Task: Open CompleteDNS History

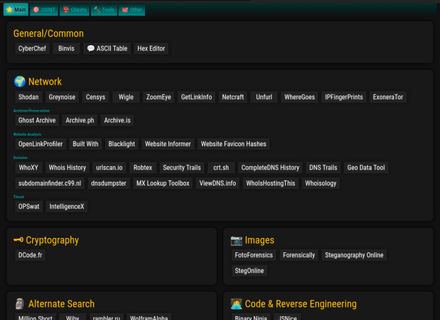Action: (x=270, y=168)
